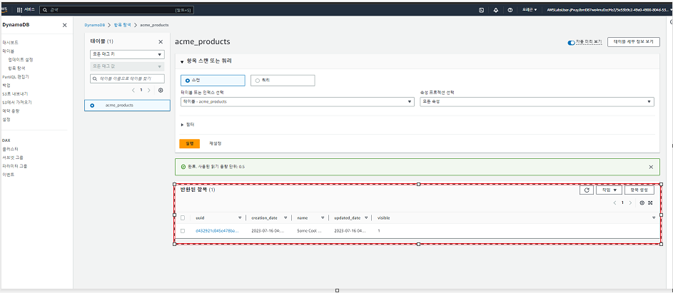Image resolution: width=673 pixels, height=293 pixels.
Task: Sort by visible column arrow
Action: (x=653, y=217)
